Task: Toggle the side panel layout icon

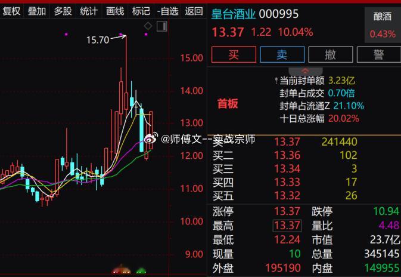Action: tap(161, 26)
